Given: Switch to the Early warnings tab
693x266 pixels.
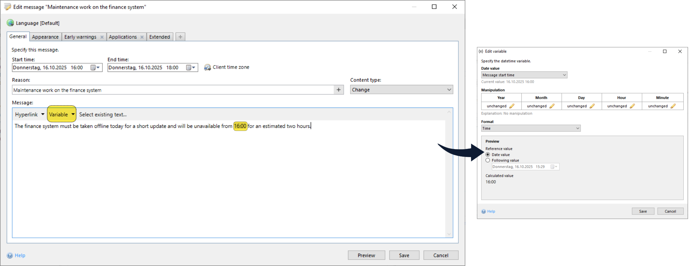Looking at the screenshot, I should pos(80,37).
